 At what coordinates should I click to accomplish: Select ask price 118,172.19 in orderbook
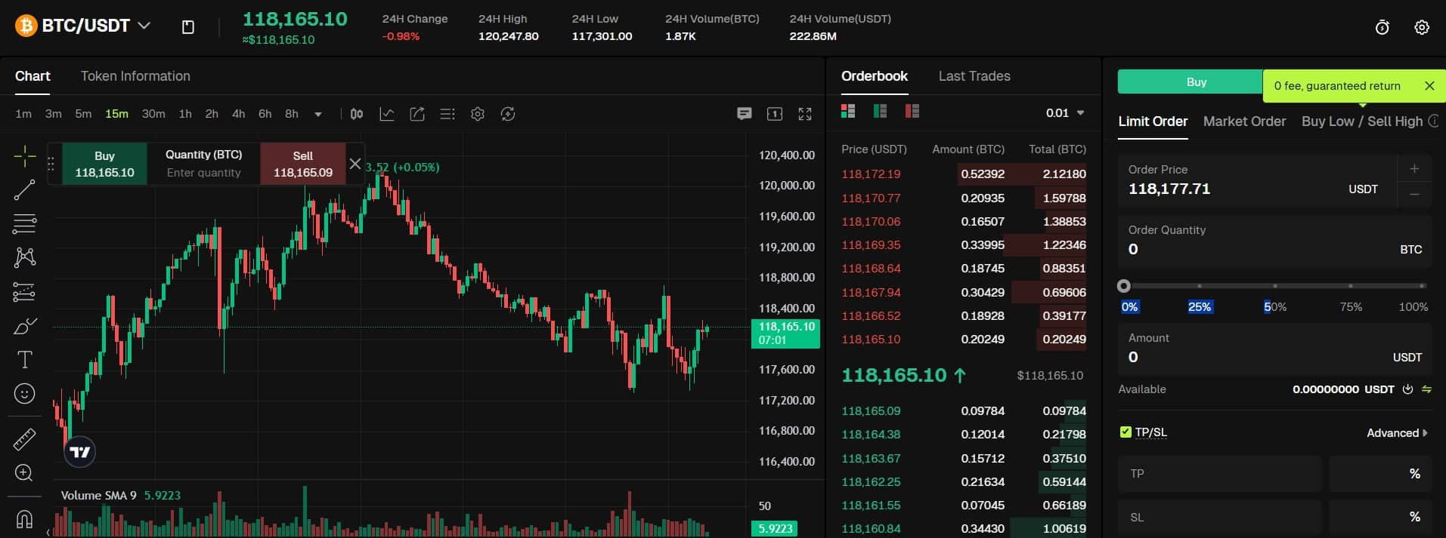(871, 174)
